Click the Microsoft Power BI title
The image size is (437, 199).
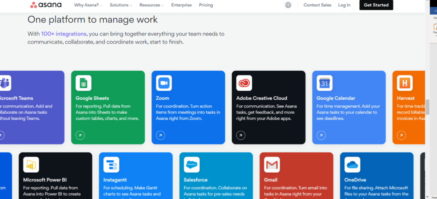pos(45,180)
